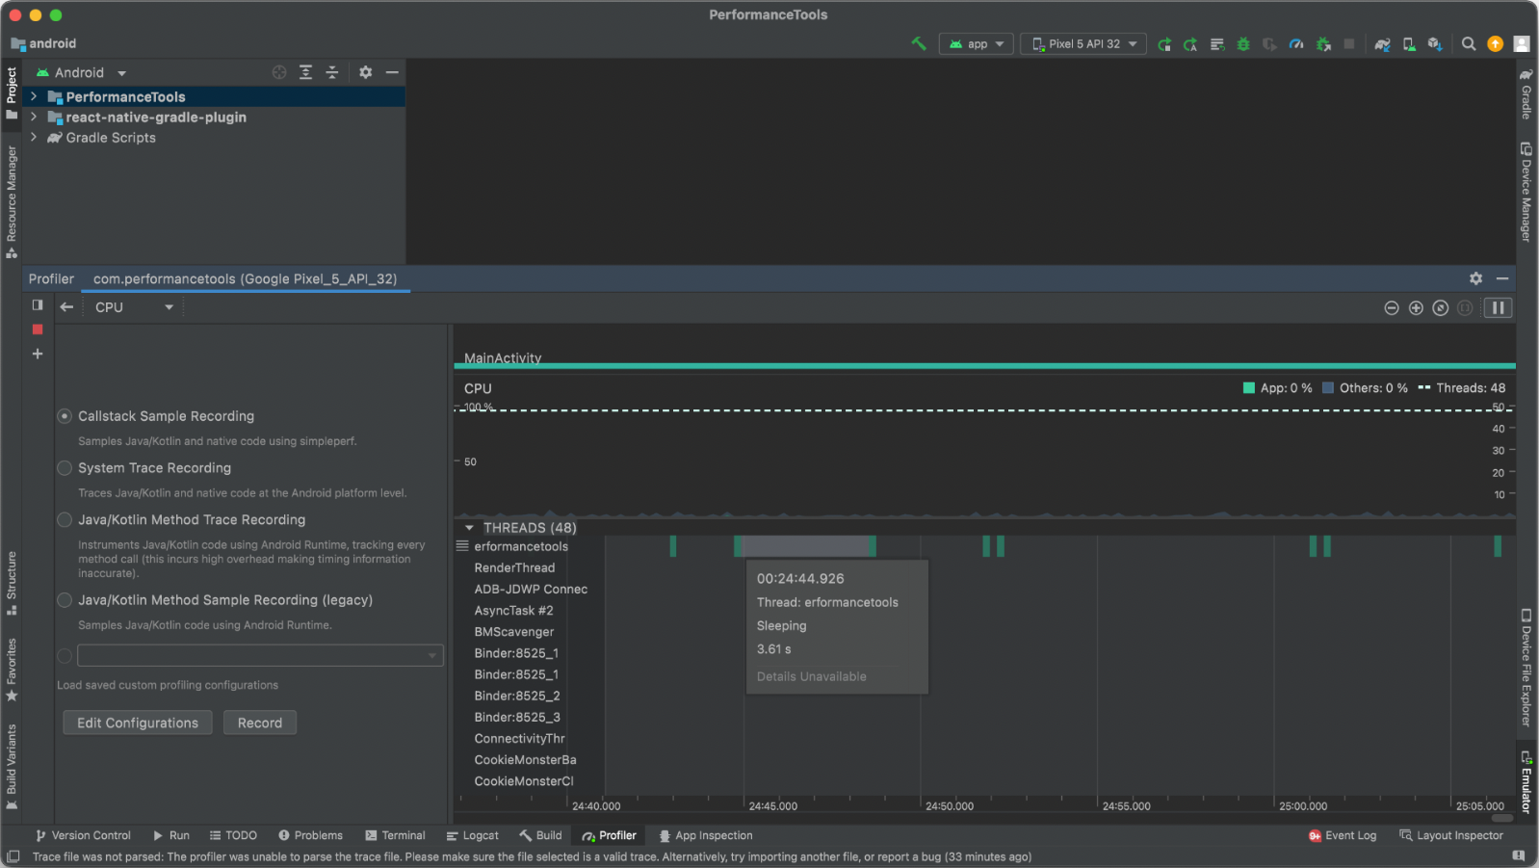This screenshot has height=868, width=1539.
Task: Open the Build Variants side panel
Action: 12,766
